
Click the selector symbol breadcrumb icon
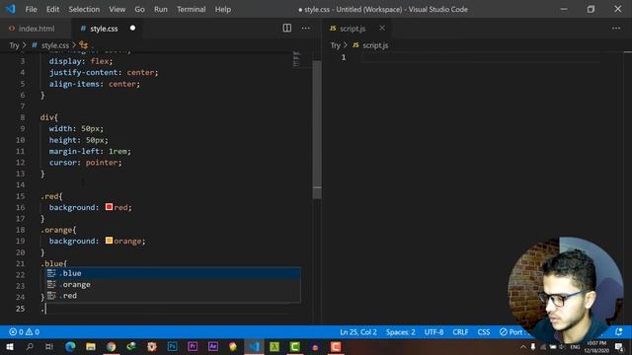click(84, 45)
